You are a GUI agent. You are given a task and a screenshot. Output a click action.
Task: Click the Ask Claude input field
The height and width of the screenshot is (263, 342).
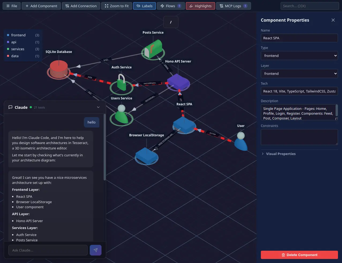coord(48,250)
